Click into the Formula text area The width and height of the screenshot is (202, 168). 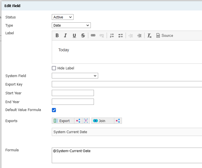click(x=127, y=155)
